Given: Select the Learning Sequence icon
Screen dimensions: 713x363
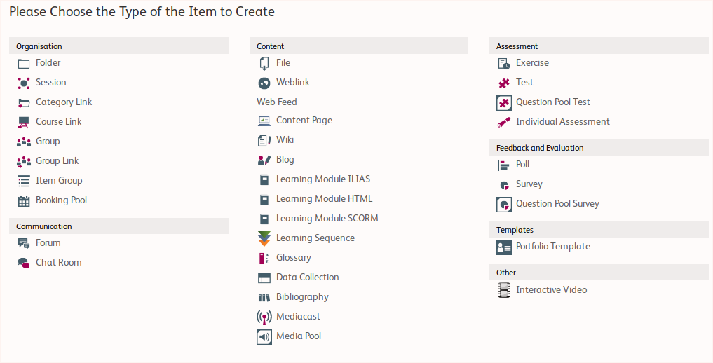Looking at the screenshot, I should pyautogui.click(x=264, y=238).
